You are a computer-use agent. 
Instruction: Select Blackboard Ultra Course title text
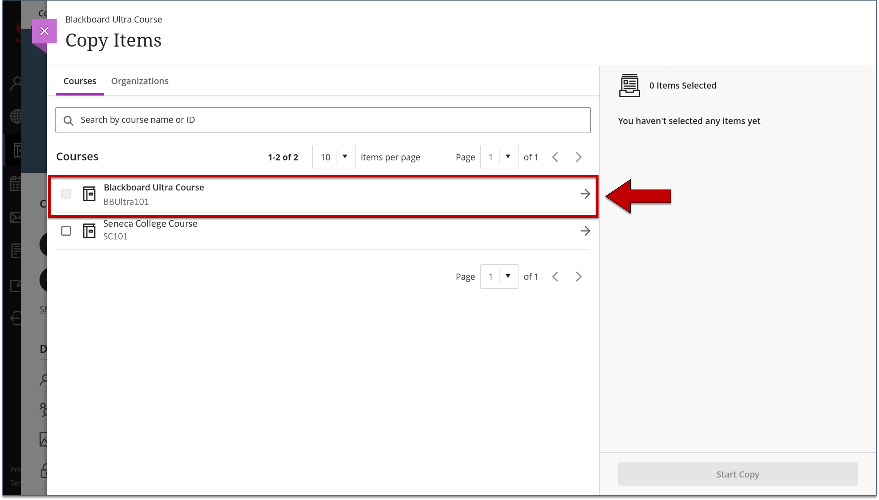pos(154,187)
